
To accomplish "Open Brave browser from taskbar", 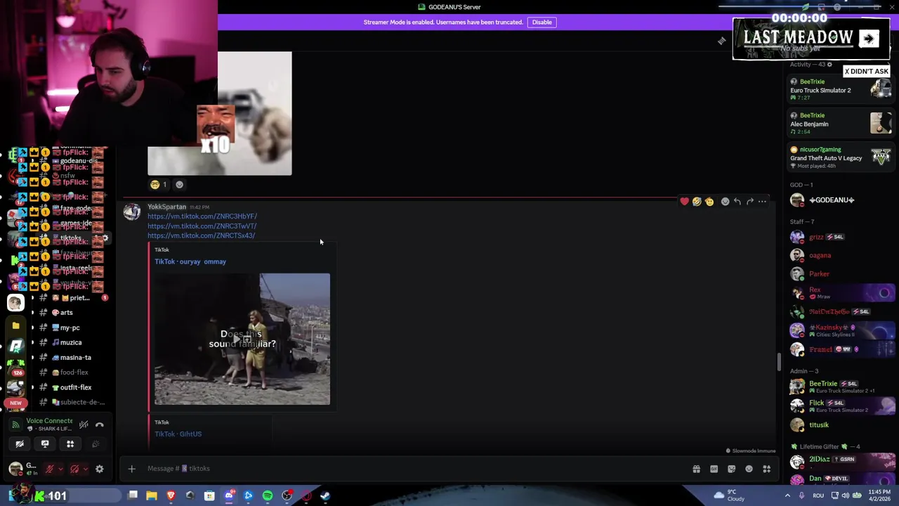I will pyautogui.click(x=171, y=496).
